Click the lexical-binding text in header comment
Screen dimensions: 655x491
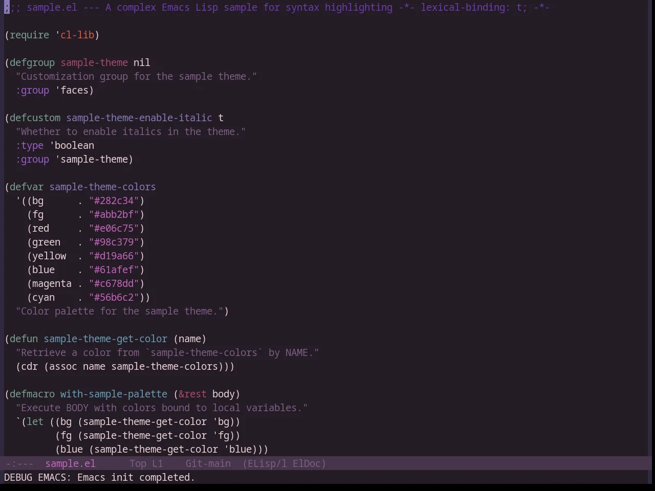coord(463,7)
